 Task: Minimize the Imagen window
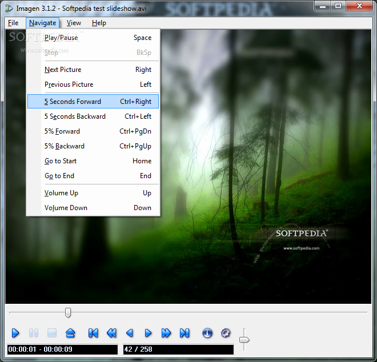(x=323, y=6)
